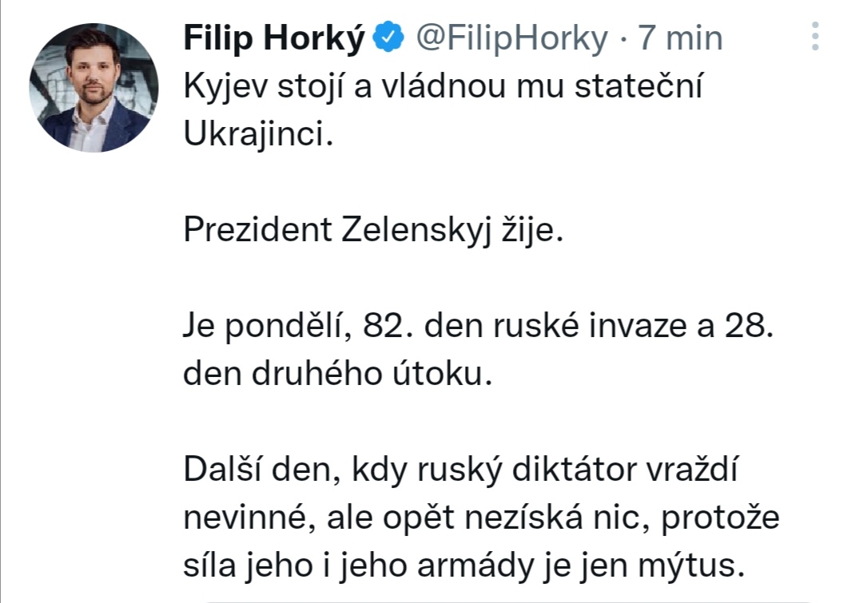This screenshot has width=863, height=603.
Task: Open the tweet's three-dot more menu
Action: click(x=815, y=37)
